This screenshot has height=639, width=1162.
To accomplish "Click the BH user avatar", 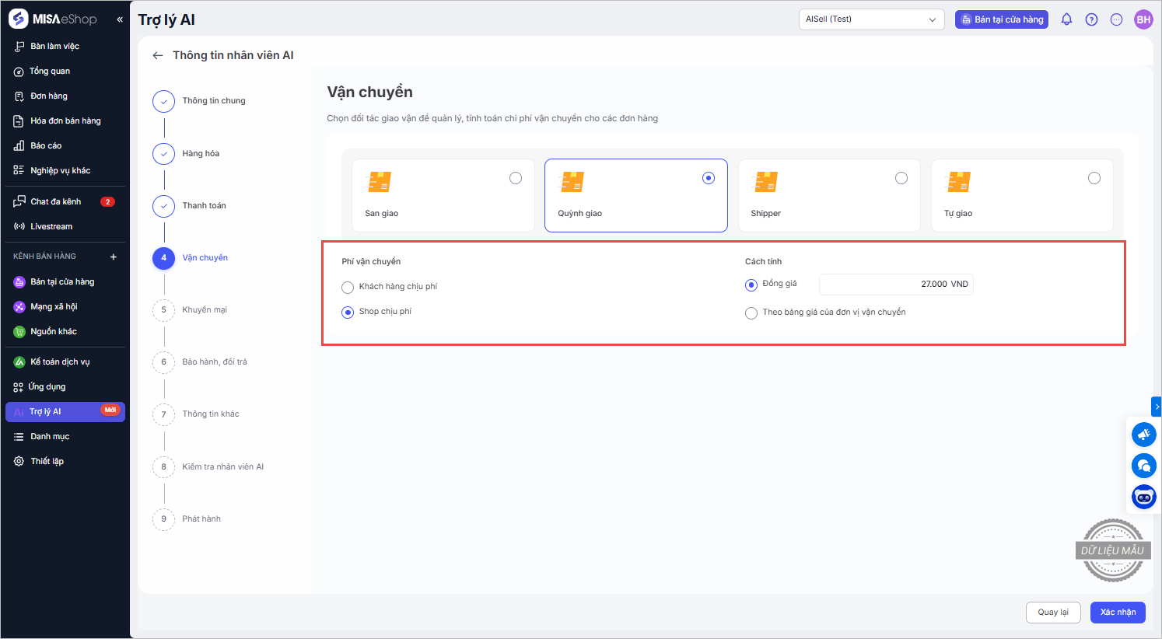I will coord(1143,19).
